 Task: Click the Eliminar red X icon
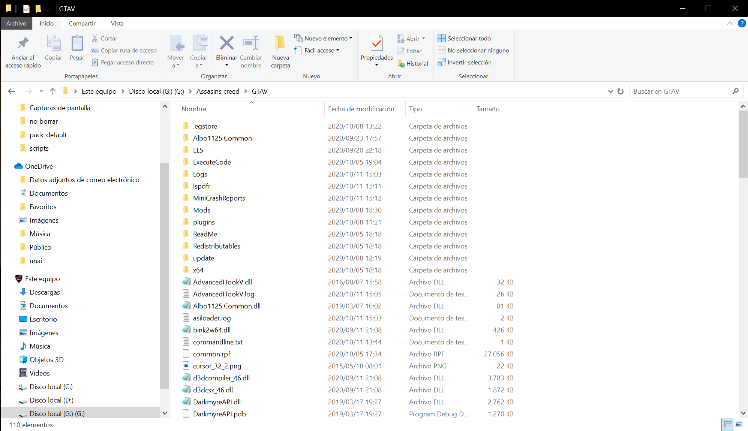tap(226, 43)
